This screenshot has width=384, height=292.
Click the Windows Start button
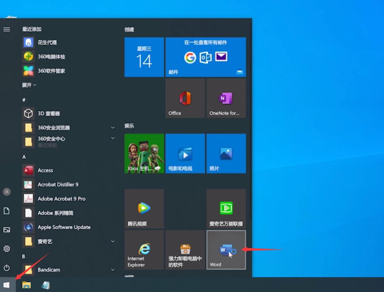(x=7, y=285)
